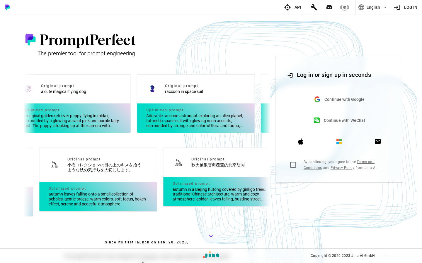Sign in with the Microsoft icon
Viewport: 422px width, 263px height.
pyautogui.click(x=339, y=141)
